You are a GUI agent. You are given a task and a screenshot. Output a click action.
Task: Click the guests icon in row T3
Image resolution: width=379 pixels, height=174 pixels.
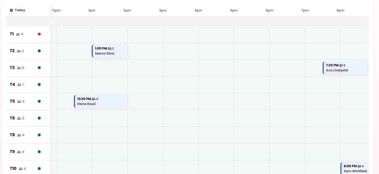click(19, 68)
